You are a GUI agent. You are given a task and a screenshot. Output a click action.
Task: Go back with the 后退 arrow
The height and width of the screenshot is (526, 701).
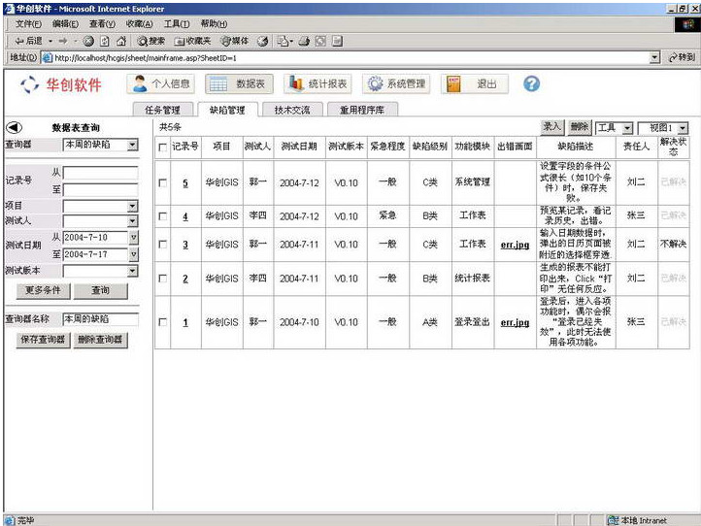pos(28,41)
